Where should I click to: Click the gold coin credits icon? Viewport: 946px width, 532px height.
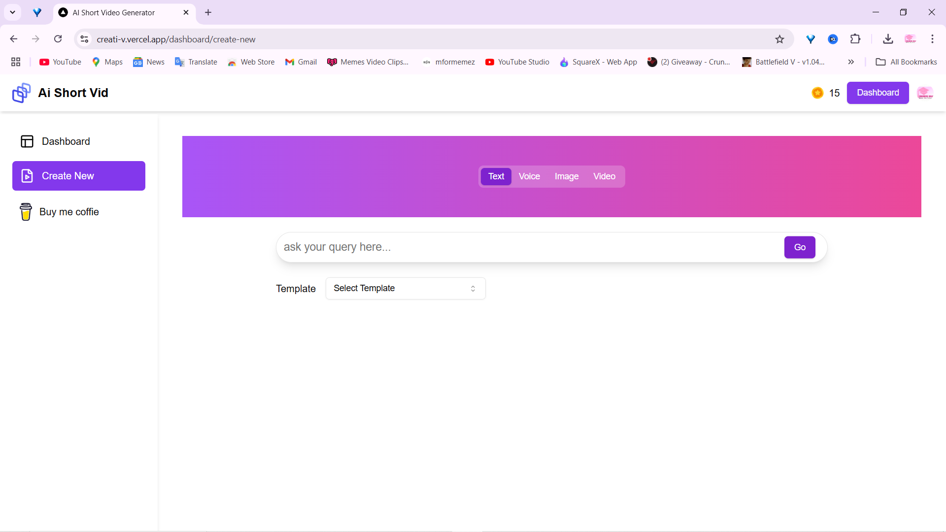817,93
